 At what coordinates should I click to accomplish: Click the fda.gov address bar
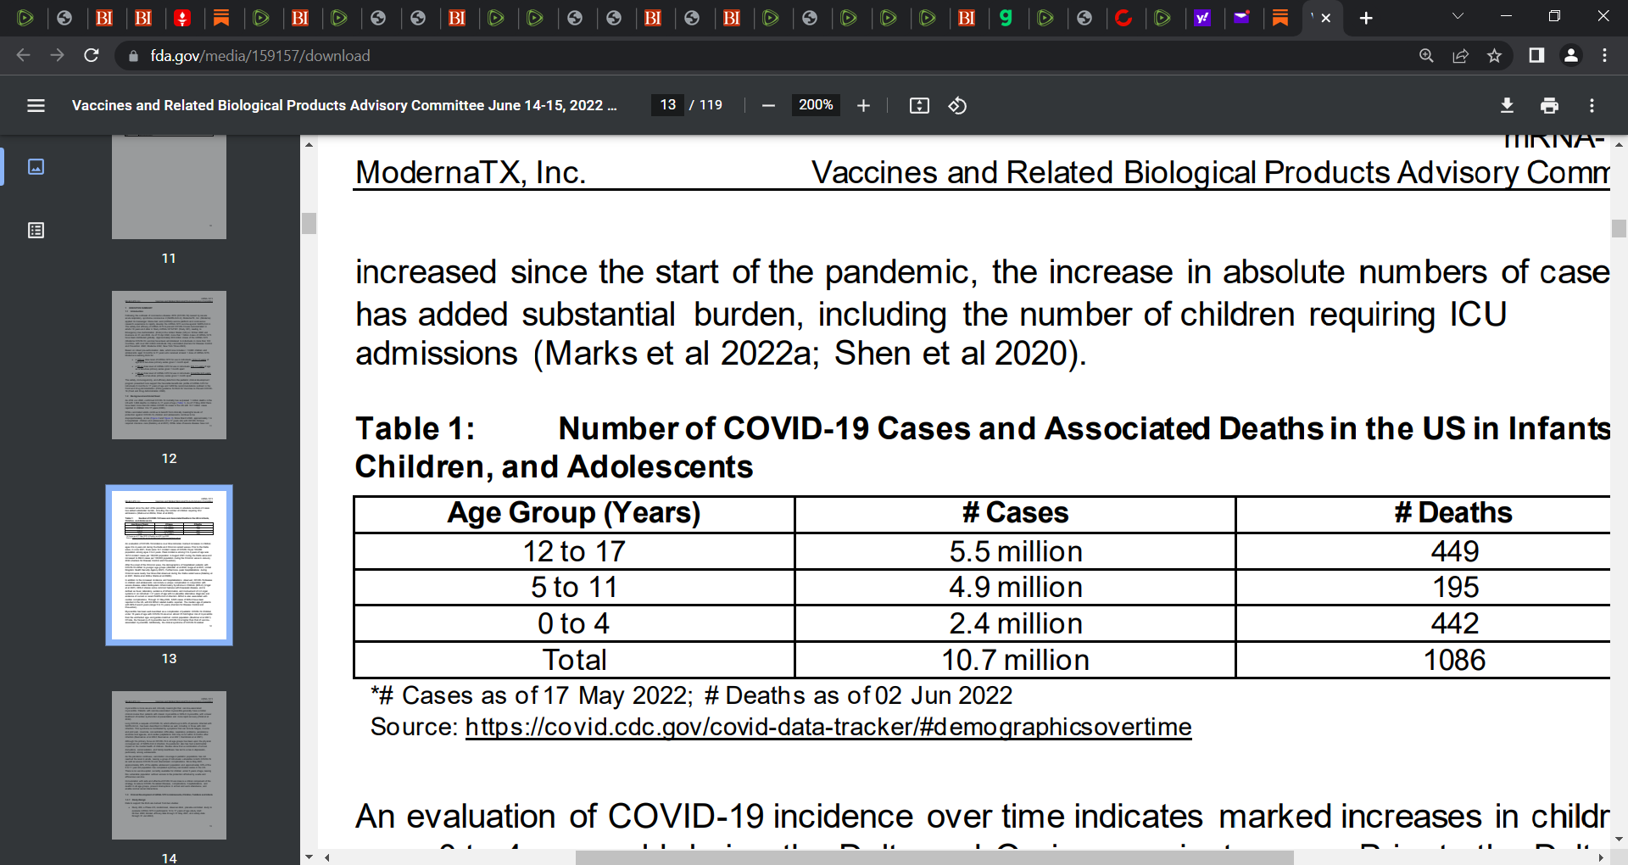click(x=763, y=55)
